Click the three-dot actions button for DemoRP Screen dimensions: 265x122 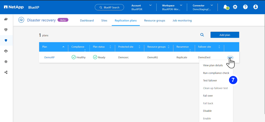click(x=230, y=57)
